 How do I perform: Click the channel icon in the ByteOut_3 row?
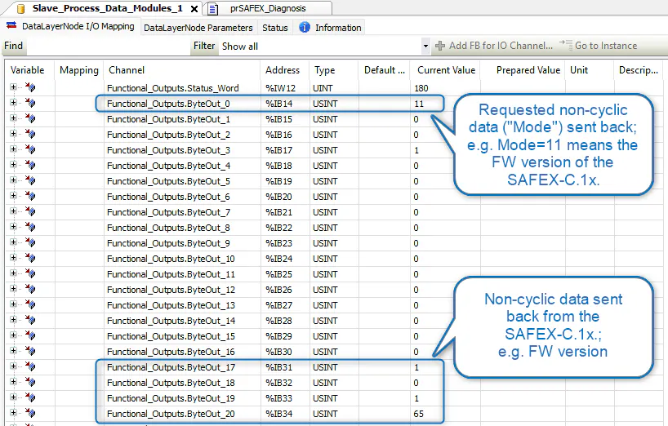pyautogui.click(x=31, y=150)
